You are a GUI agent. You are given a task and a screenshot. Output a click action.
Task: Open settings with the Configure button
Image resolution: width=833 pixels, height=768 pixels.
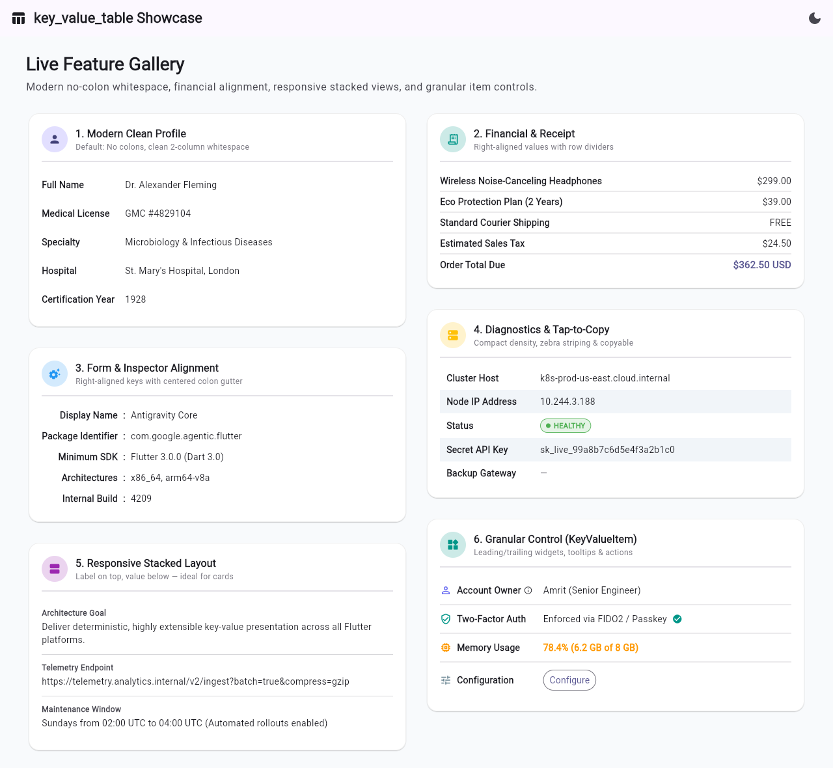tap(569, 680)
